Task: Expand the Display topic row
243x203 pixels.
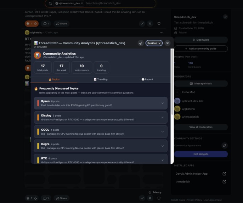Action: click(x=101, y=118)
